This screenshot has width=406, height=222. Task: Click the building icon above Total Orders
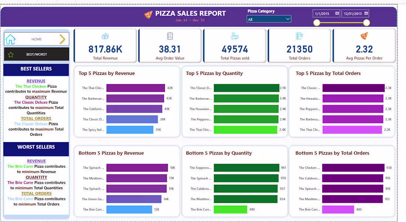tap(299, 35)
